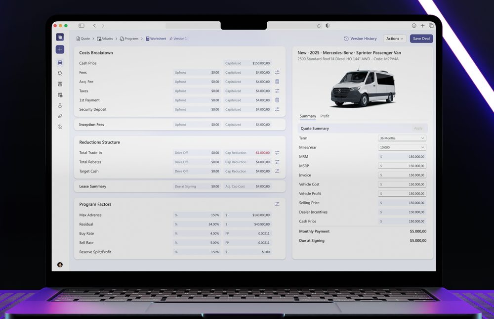Click the user avatar at sidebar bottom
The width and height of the screenshot is (494, 319).
60,265
